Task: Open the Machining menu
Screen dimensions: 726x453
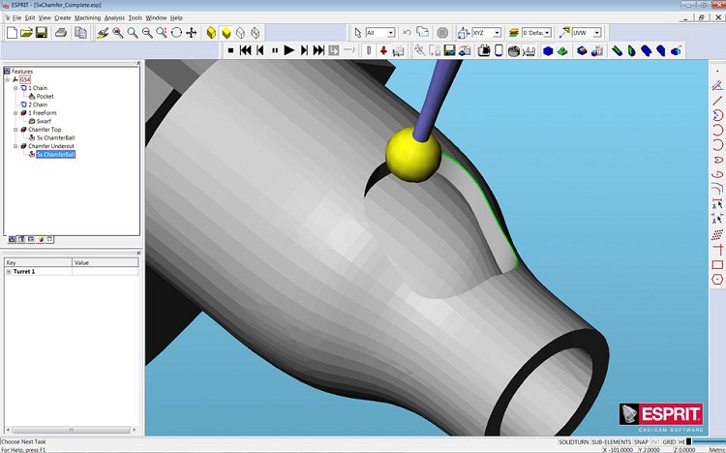Action: (87, 17)
